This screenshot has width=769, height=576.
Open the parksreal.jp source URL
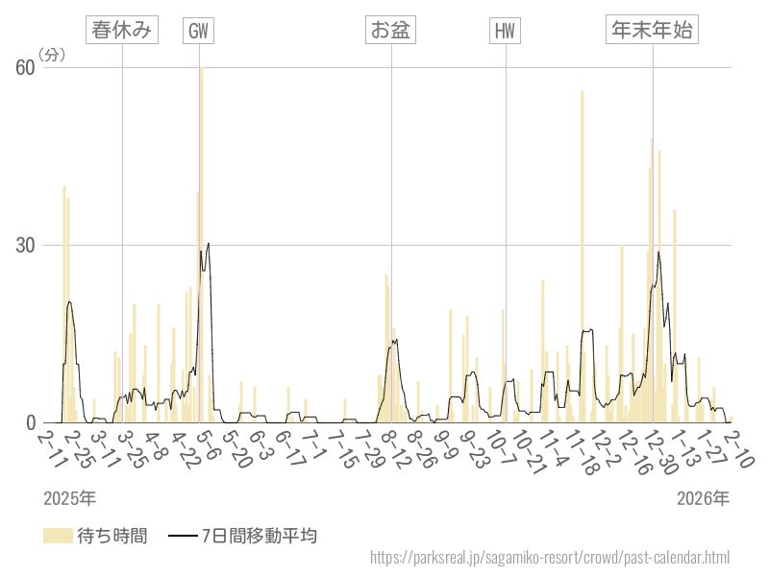tap(550, 557)
